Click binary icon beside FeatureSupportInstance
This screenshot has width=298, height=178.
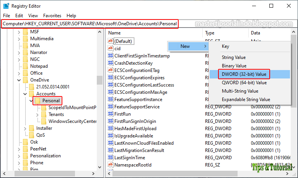[x=111, y=99]
